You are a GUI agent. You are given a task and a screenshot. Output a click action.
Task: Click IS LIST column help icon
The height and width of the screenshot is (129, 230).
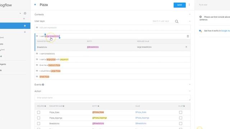click(184, 106)
